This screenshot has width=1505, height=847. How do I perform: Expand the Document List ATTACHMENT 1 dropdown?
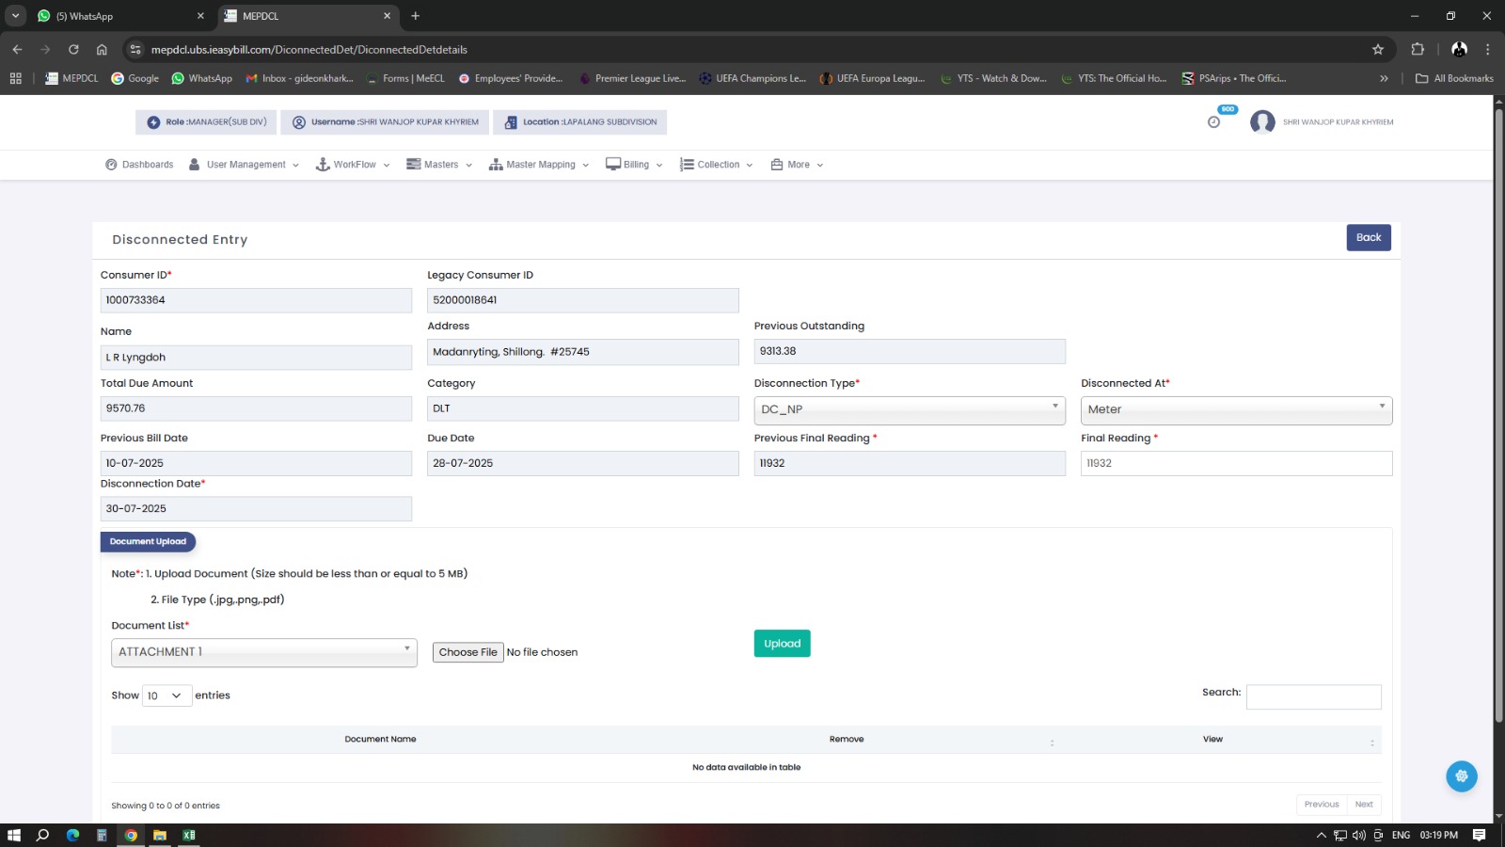(x=263, y=652)
